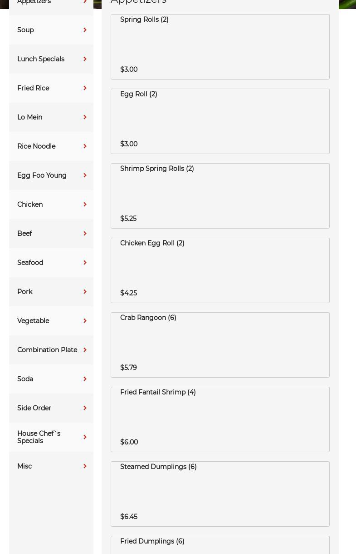Viewport: 356px width, 554px height.
Task: Open the Seafood menu category
Action: [30, 263]
